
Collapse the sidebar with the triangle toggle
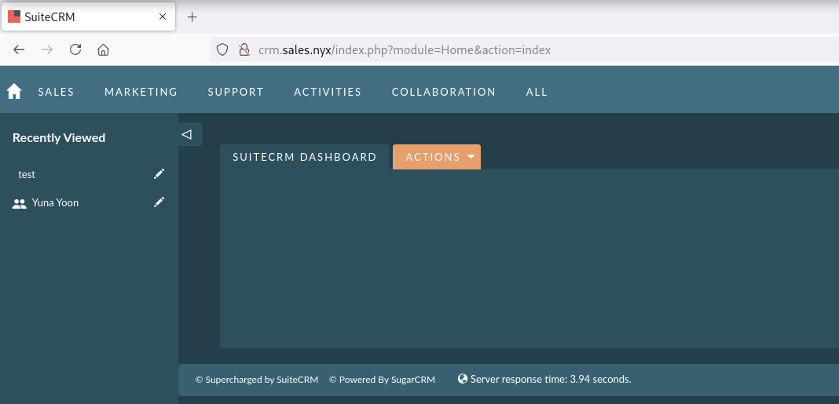point(187,134)
